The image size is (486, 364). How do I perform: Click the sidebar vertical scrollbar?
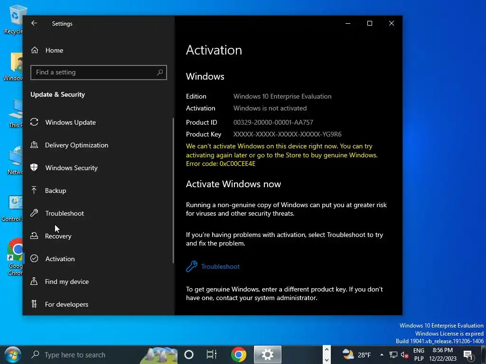(173, 191)
